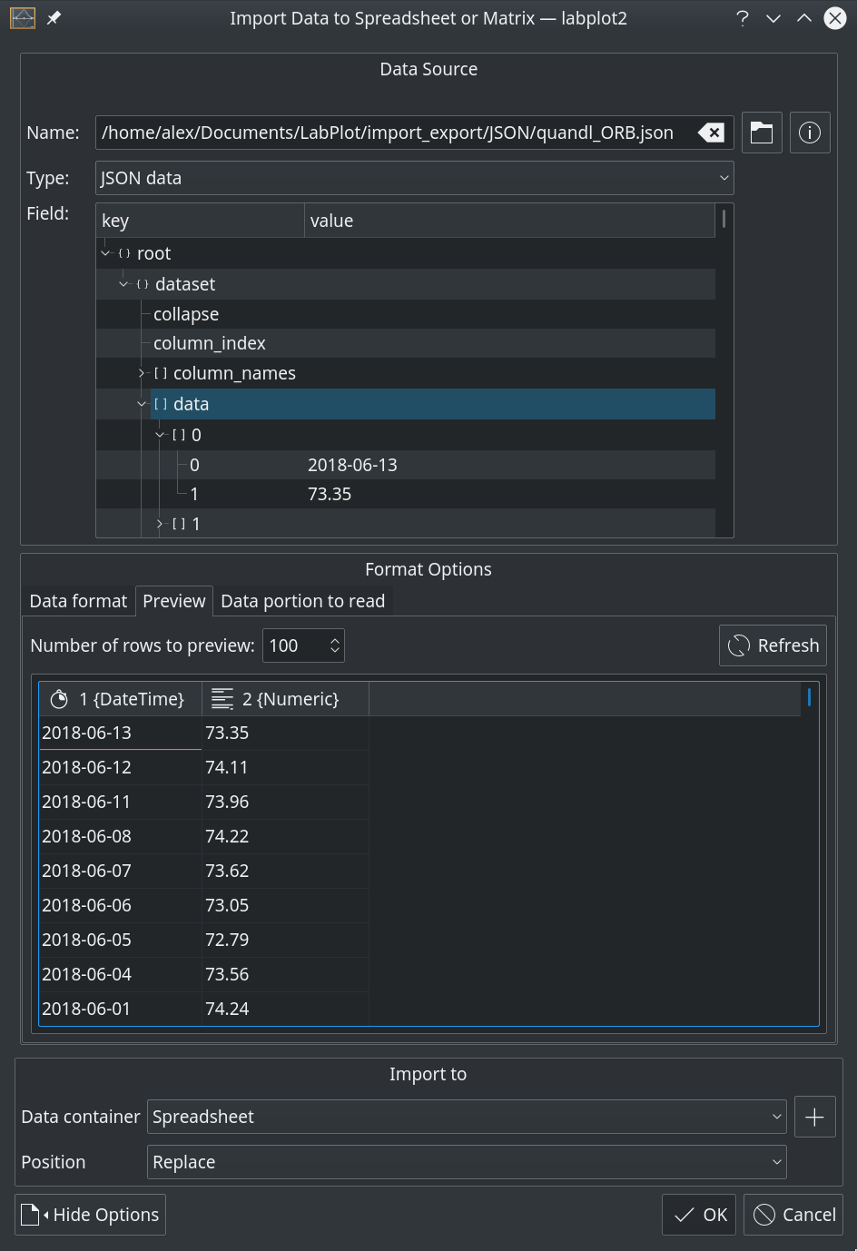Click the LabPlot icon in the title bar
857x1251 pixels.
[22, 17]
